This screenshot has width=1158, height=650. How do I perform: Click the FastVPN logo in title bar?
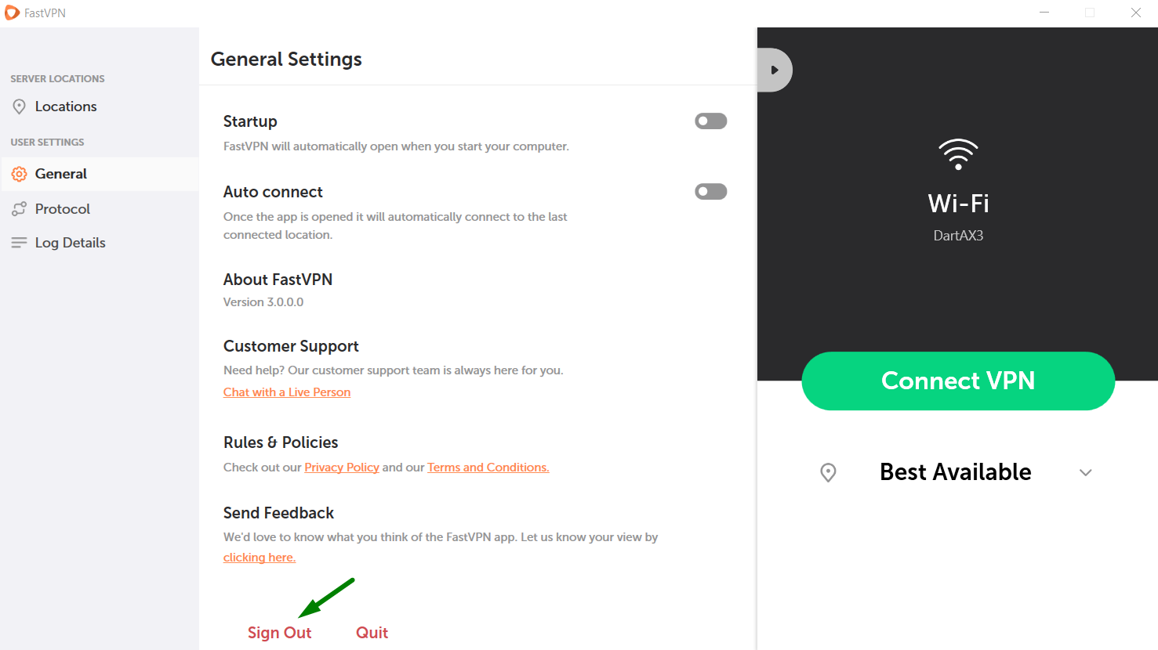(12, 13)
